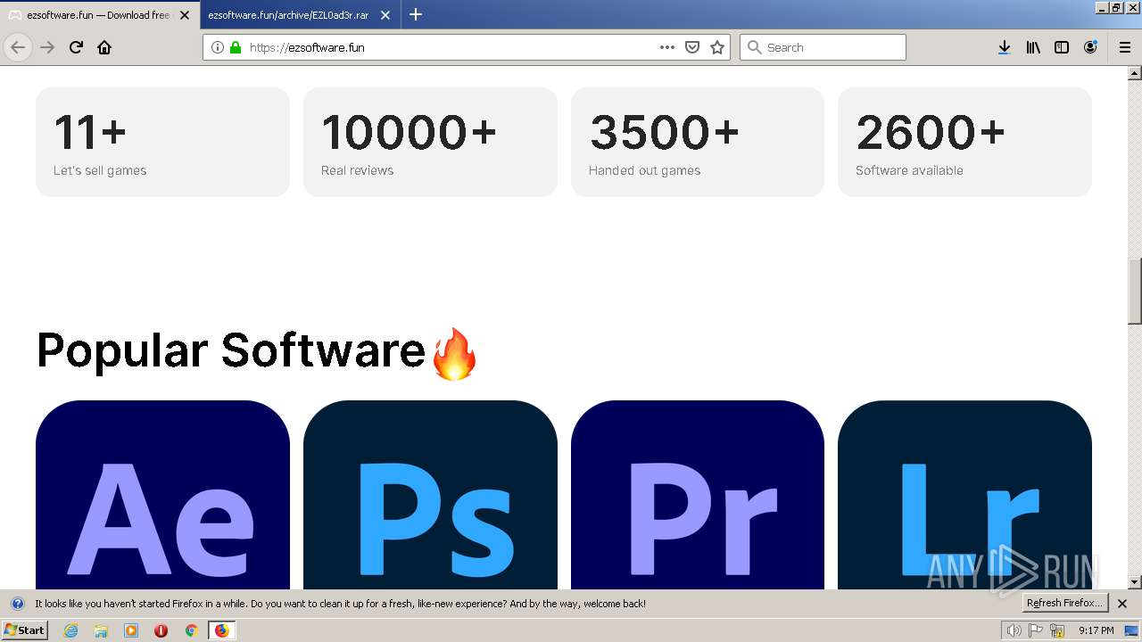Click the 3500+ Handed out games card

click(x=698, y=142)
